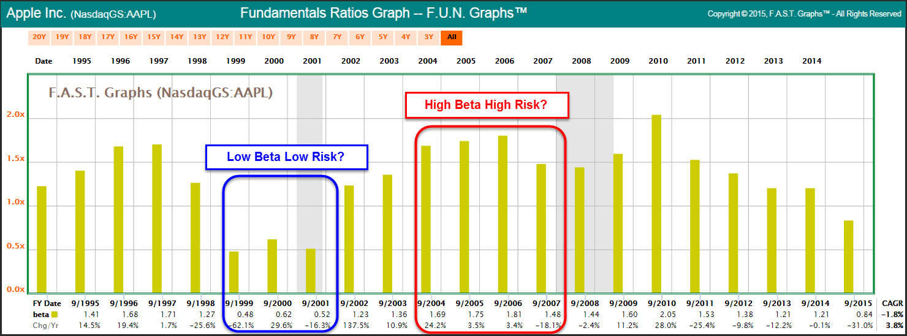Image resolution: width=907 pixels, height=336 pixels.
Task: Select the 9/2015 beta bar
Action: (848, 256)
